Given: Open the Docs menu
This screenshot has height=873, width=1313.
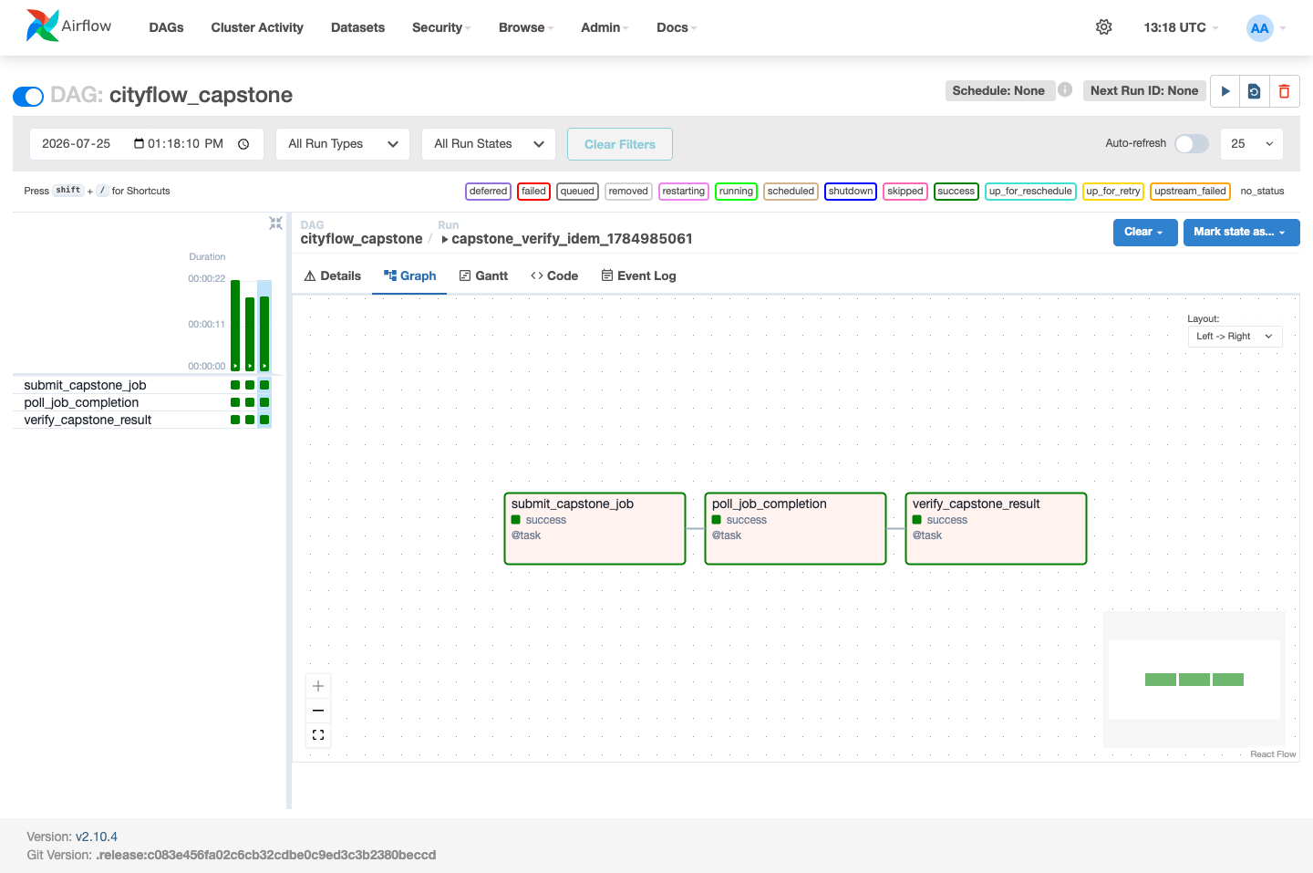Looking at the screenshot, I should click(x=677, y=27).
